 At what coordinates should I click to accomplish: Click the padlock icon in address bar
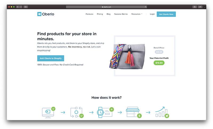(x=103, y=7)
